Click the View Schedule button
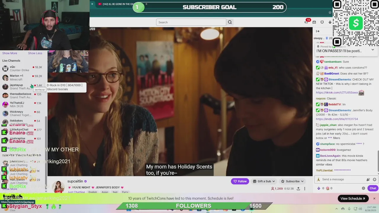379x213 pixels. pos(353,199)
